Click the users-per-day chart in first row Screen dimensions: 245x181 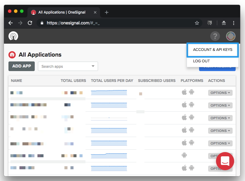pos(109,92)
